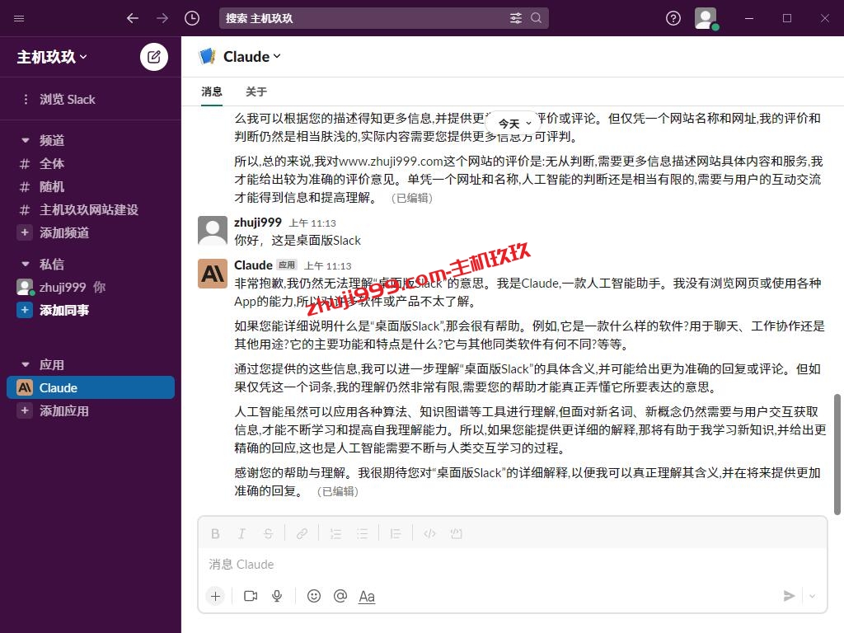Collapse the 应用 section
Viewport: 844px width, 633px height.
click(x=26, y=365)
